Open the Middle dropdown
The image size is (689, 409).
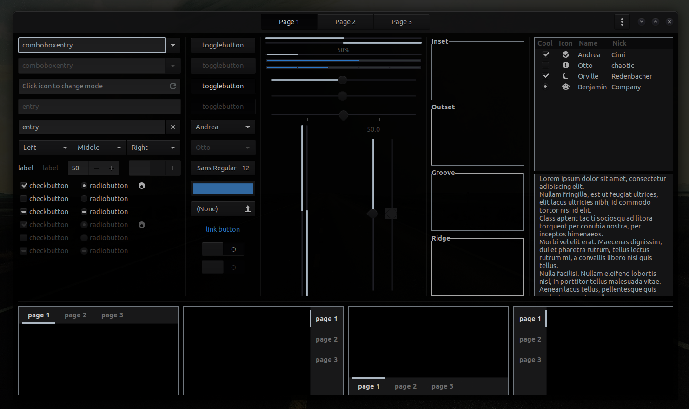tap(99, 148)
